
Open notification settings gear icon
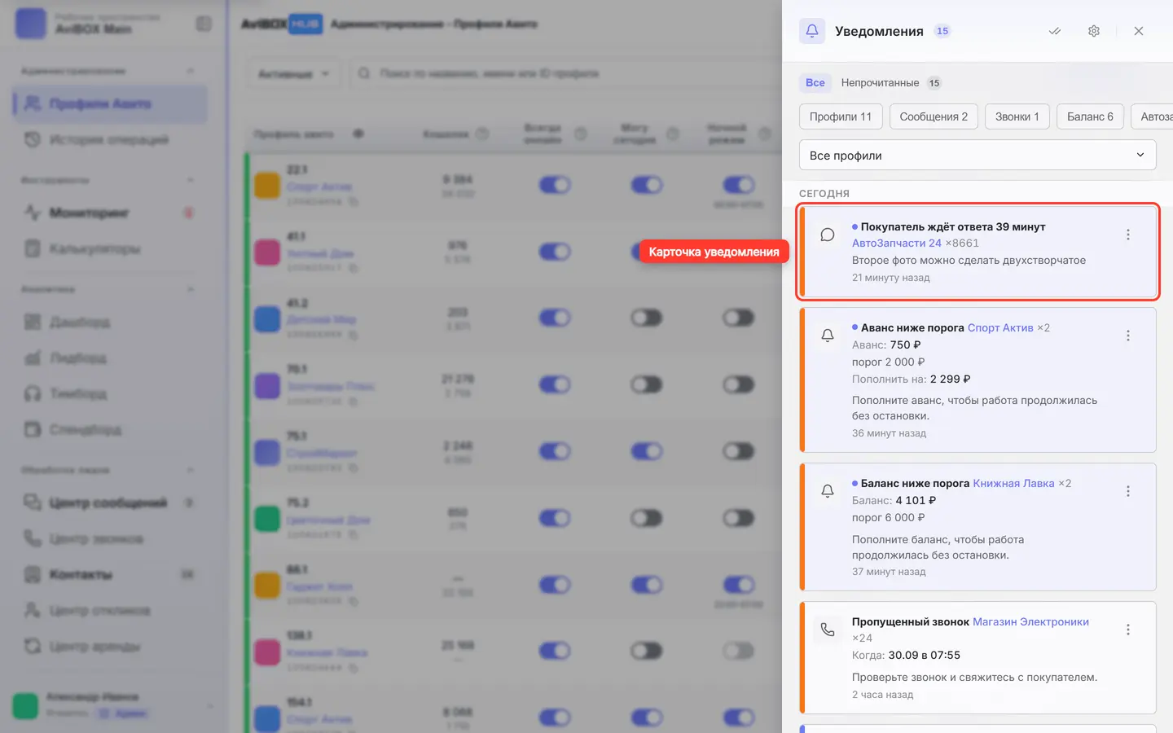click(1094, 31)
